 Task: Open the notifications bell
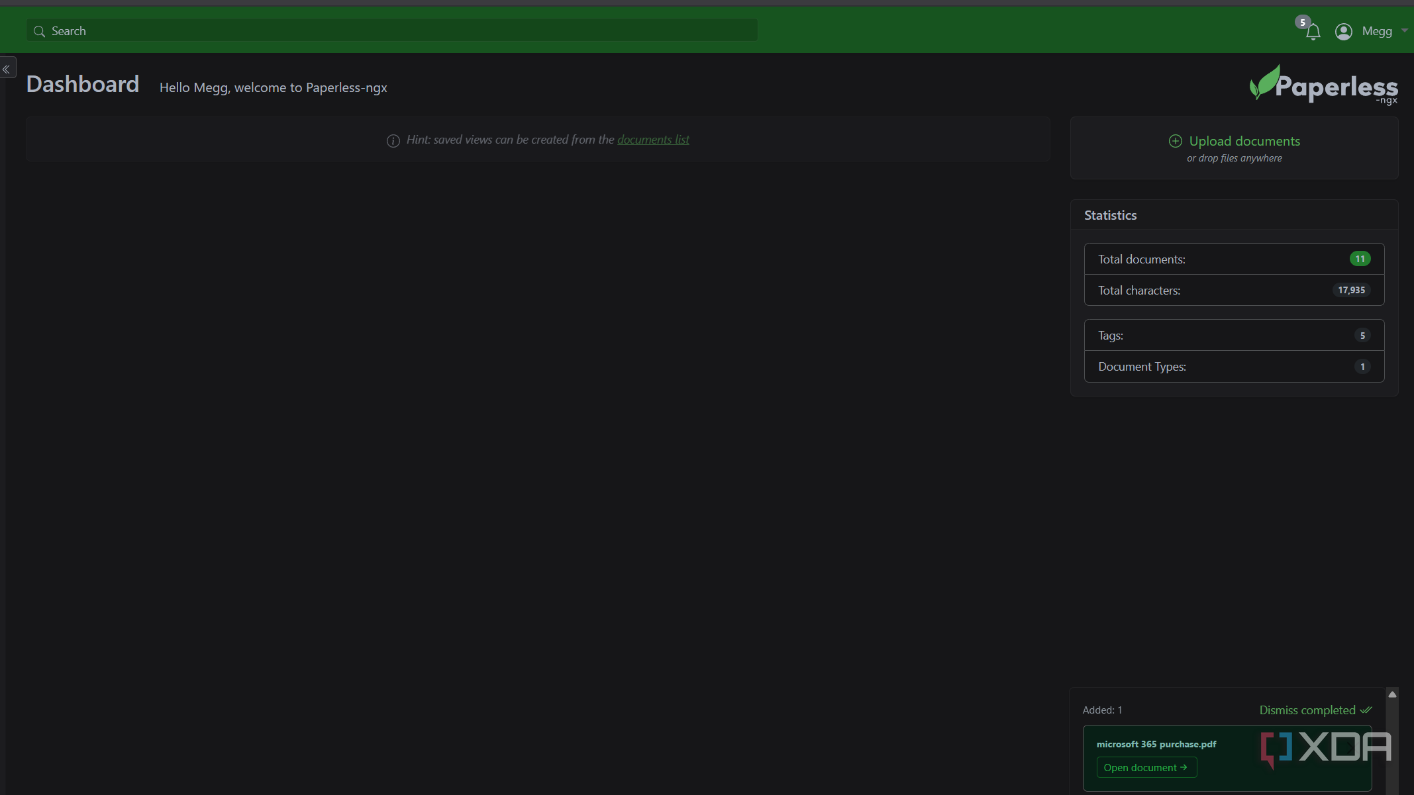[x=1313, y=32]
